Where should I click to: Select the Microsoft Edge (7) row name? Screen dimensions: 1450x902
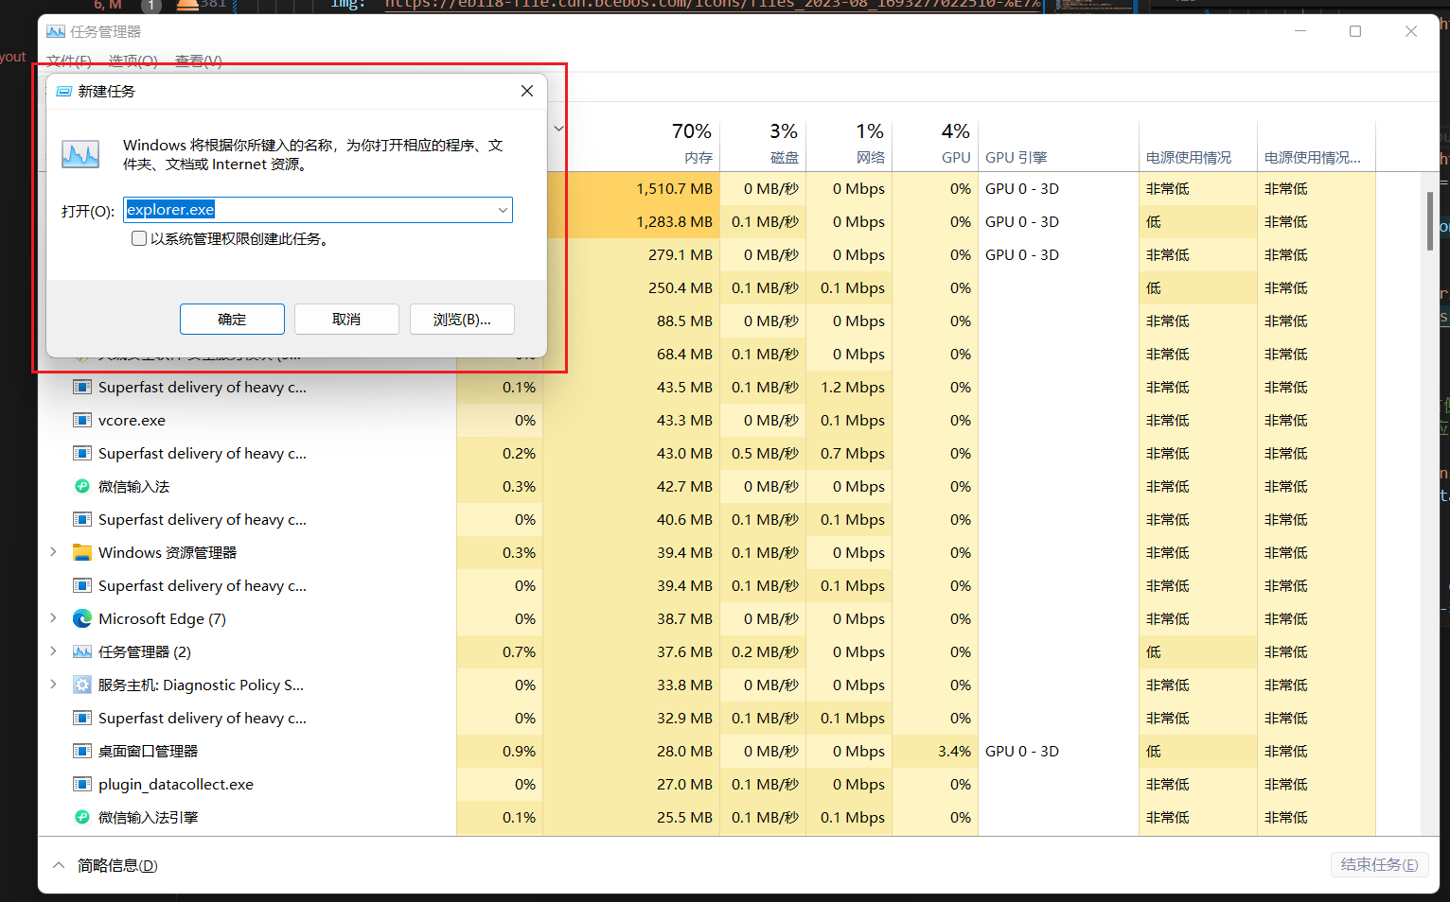point(162,618)
